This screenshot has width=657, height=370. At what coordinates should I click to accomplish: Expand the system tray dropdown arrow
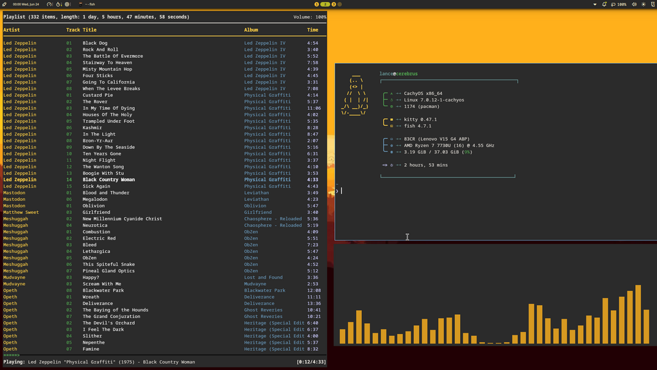pos(595,4)
